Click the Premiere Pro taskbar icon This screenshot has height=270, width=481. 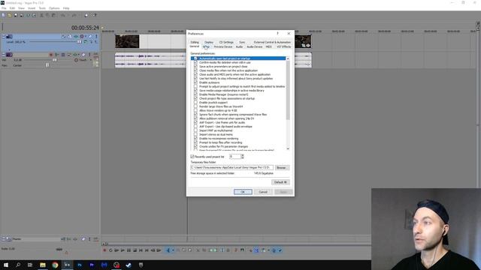coord(92,265)
